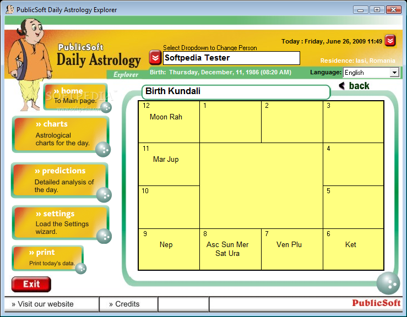Click the grey orb on print button

click(81, 269)
